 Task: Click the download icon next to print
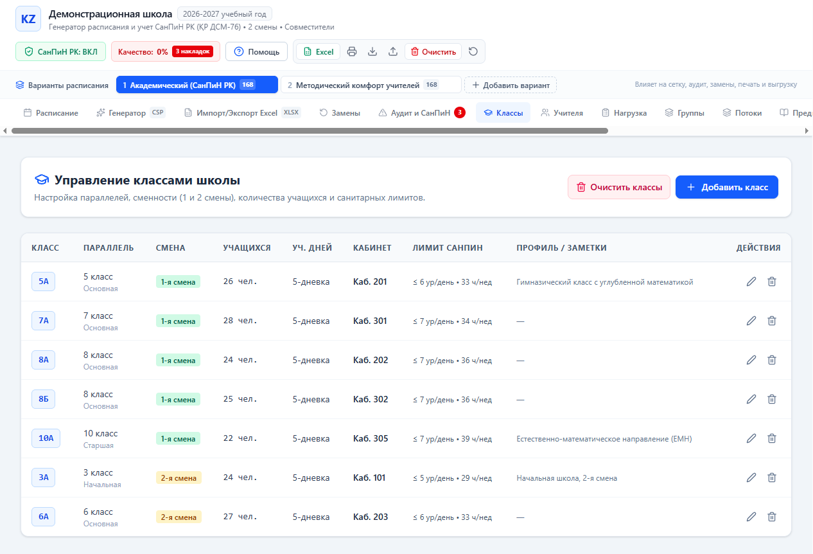372,52
